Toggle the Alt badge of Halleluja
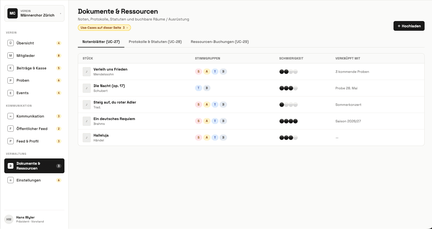This screenshot has width=432, height=229. 207,137
